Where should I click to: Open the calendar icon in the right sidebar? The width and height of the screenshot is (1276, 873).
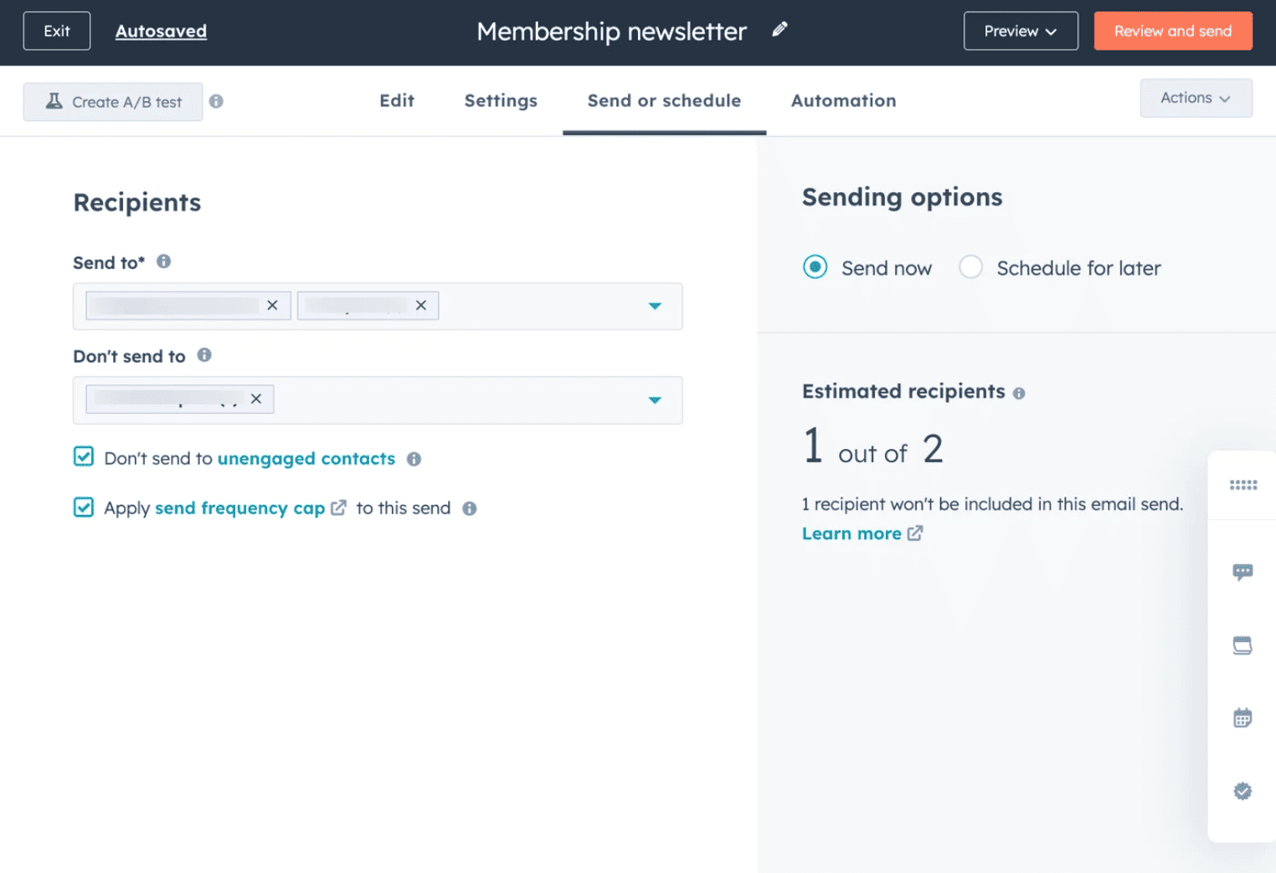pyautogui.click(x=1242, y=717)
